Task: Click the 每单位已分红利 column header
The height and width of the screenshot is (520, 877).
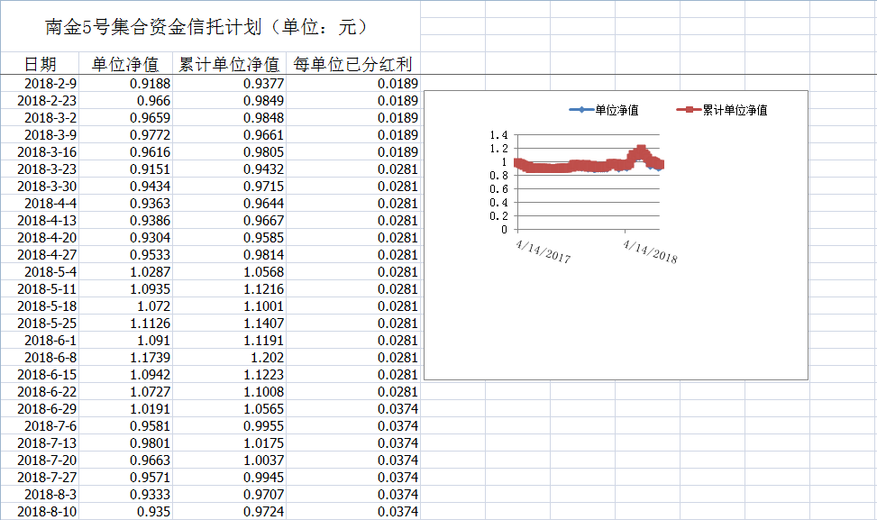Action: click(x=353, y=64)
